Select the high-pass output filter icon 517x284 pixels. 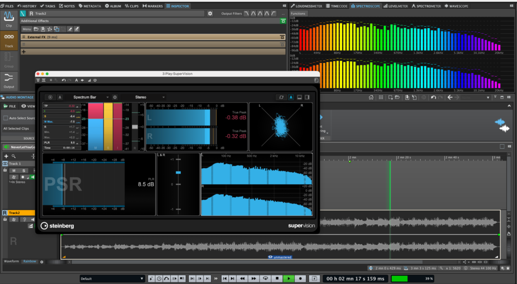point(274,14)
